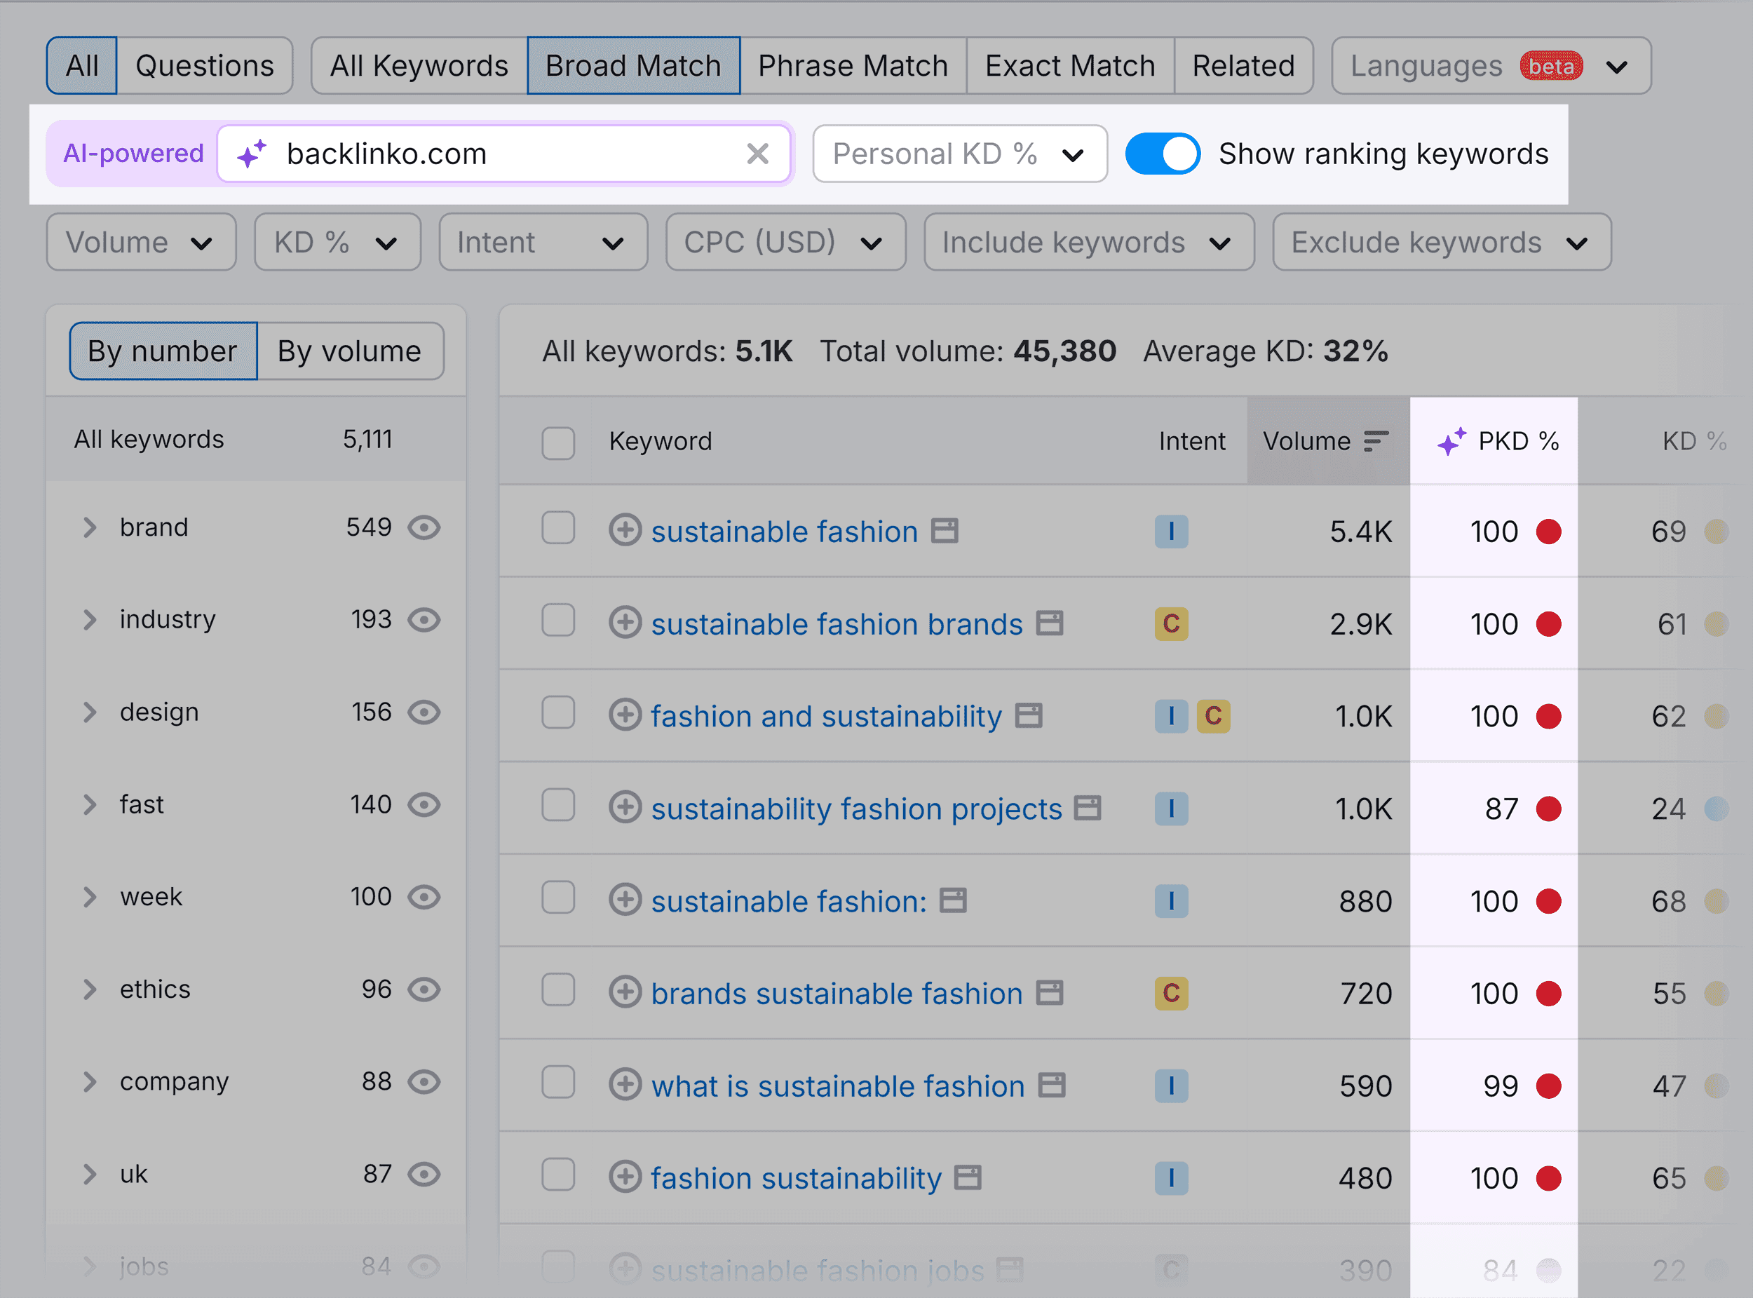The image size is (1753, 1298).
Task: Open SERP icon for 'sustainable fashion:'
Action: click(953, 900)
